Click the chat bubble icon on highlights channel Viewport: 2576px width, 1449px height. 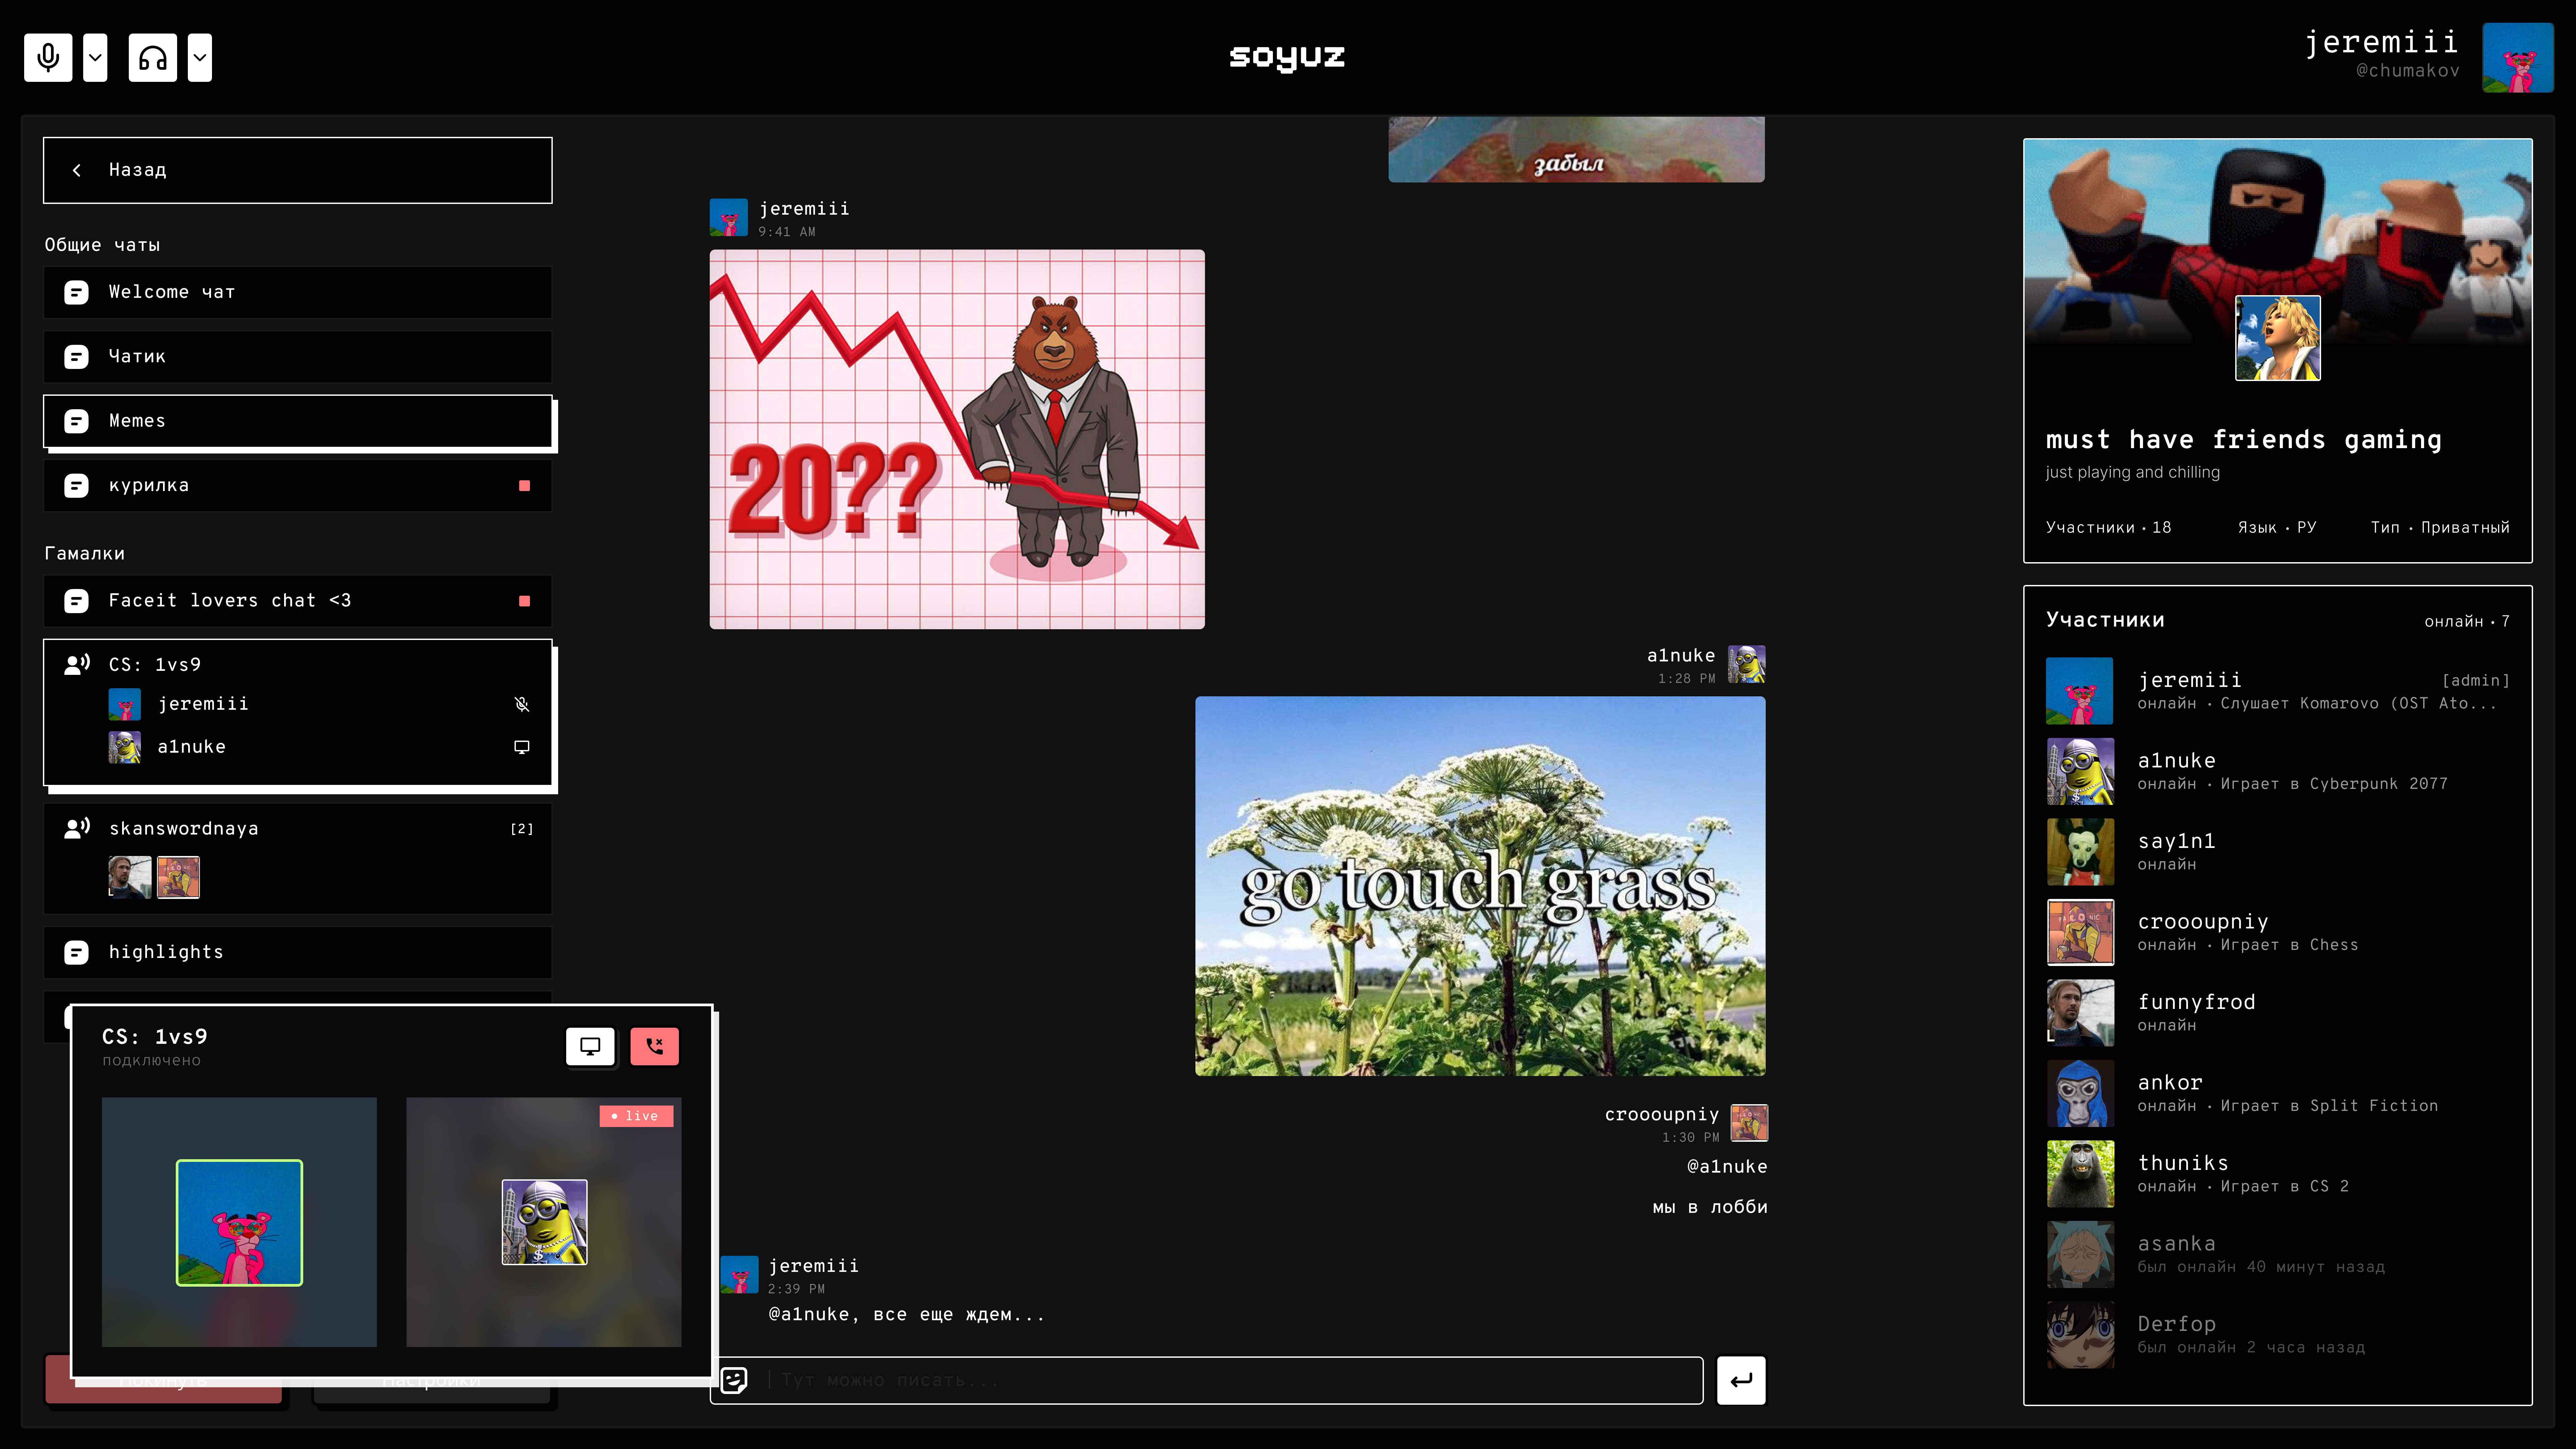point(76,952)
